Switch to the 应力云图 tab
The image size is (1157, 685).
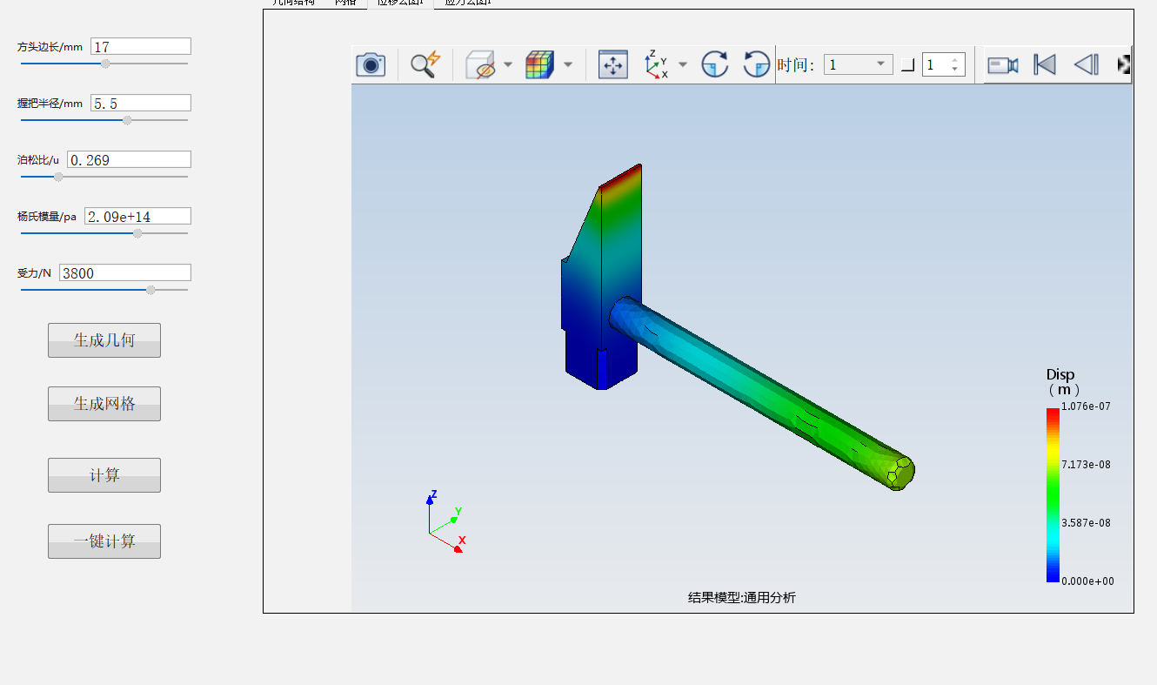coord(467,3)
